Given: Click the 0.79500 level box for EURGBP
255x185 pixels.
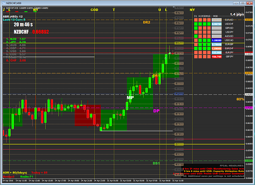Looking at the screenshot, I should 217,44.
